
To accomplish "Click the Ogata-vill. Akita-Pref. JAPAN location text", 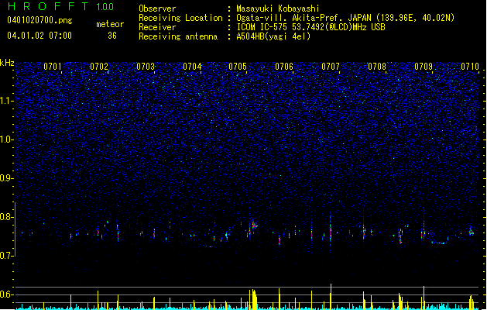I will click(x=345, y=18).
